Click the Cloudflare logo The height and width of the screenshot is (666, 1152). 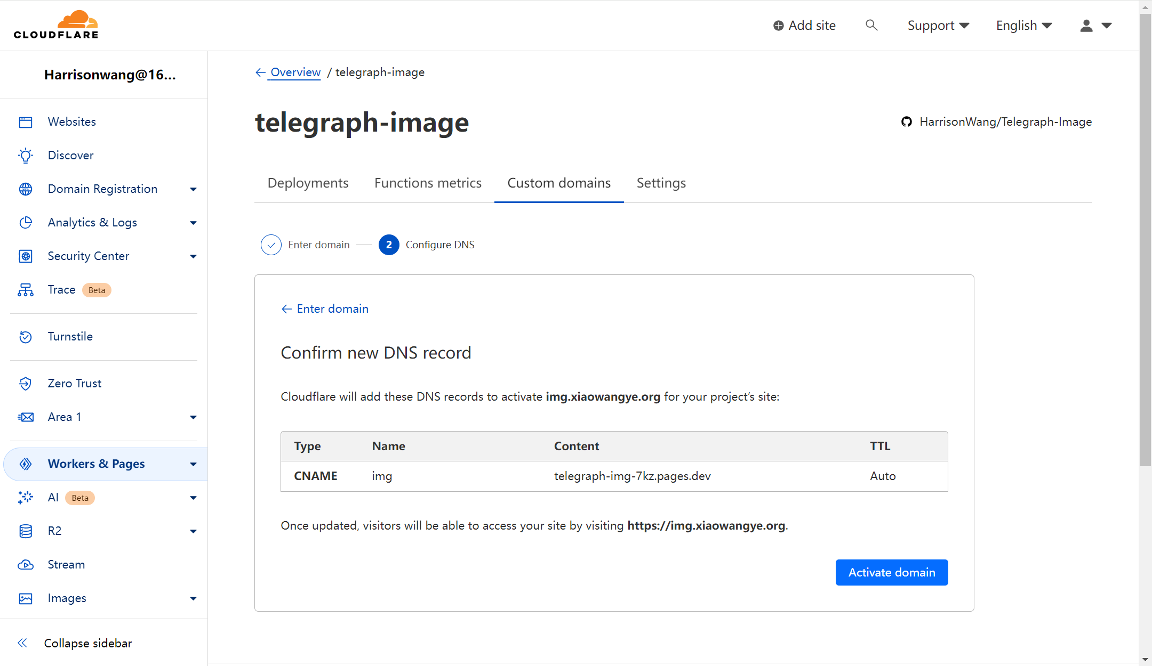pos(56,25)
